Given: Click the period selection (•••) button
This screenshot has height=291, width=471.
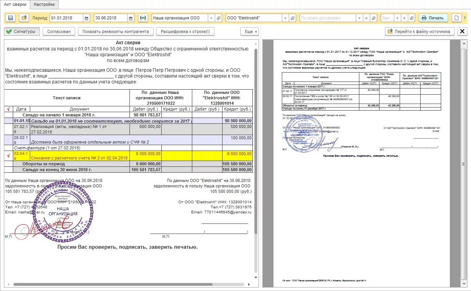Looking at the screenshot, I should (x=143, y=18).
